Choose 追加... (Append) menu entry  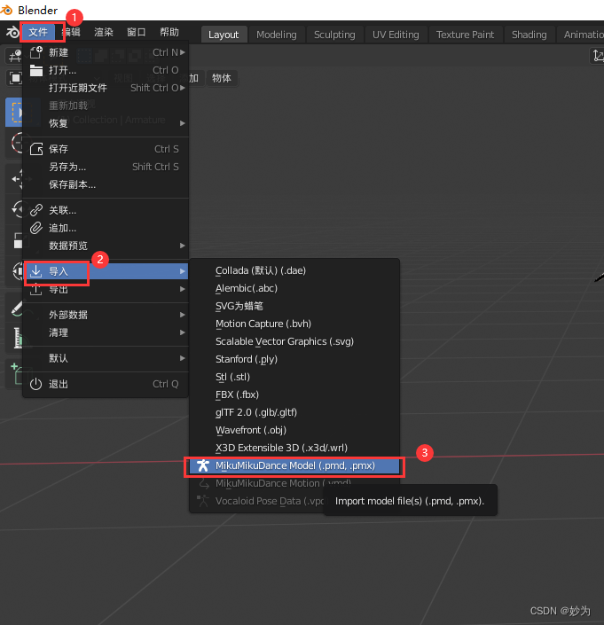click(106, 228)
